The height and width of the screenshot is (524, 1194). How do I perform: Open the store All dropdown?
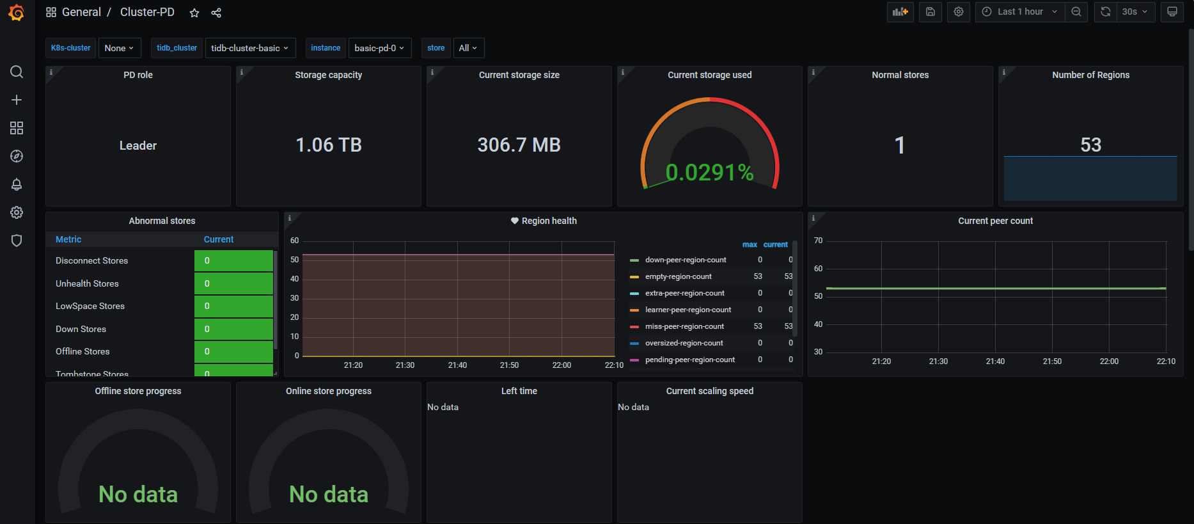click(x=468, y=48)
